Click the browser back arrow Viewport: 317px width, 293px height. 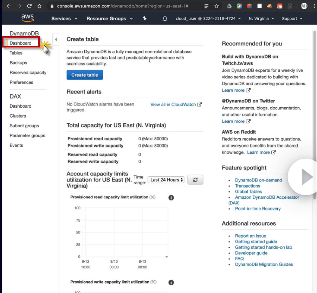click(x=9, y=6)
